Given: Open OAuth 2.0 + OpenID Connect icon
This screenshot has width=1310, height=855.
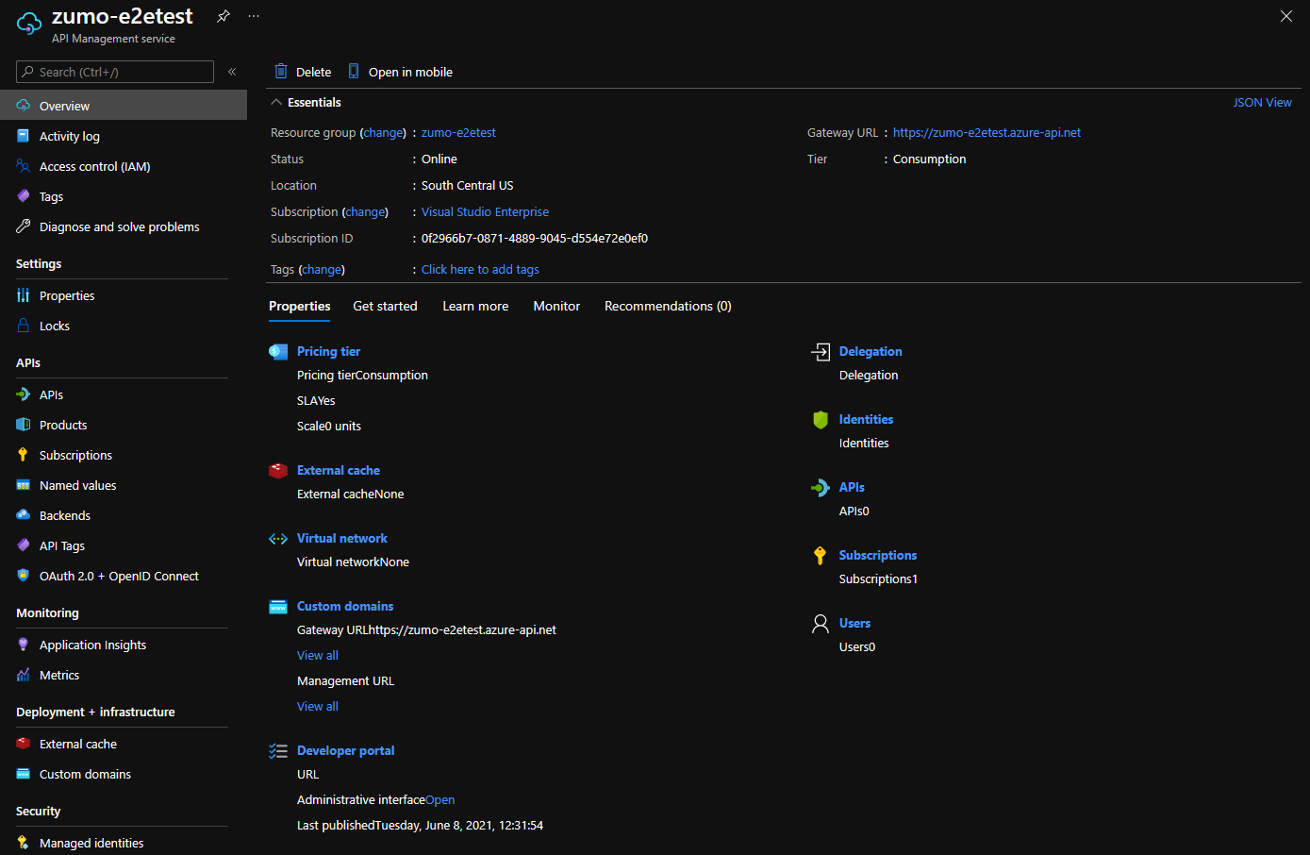Looking at the screenshot, I should click(24, 576).
